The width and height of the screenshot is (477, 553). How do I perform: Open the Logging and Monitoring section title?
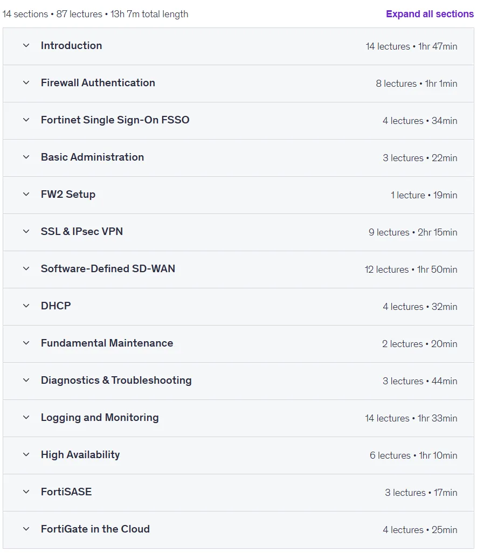[x=100, y=418]
